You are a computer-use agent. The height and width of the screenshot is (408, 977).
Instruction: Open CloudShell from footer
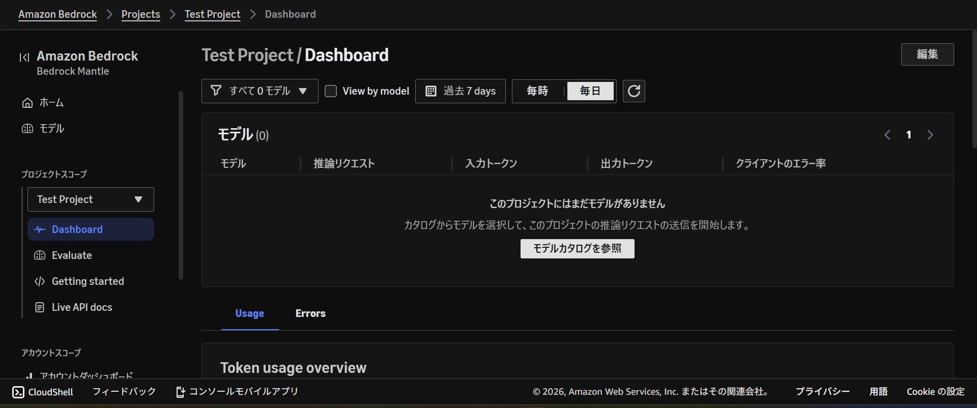click(x=43, y=392)
